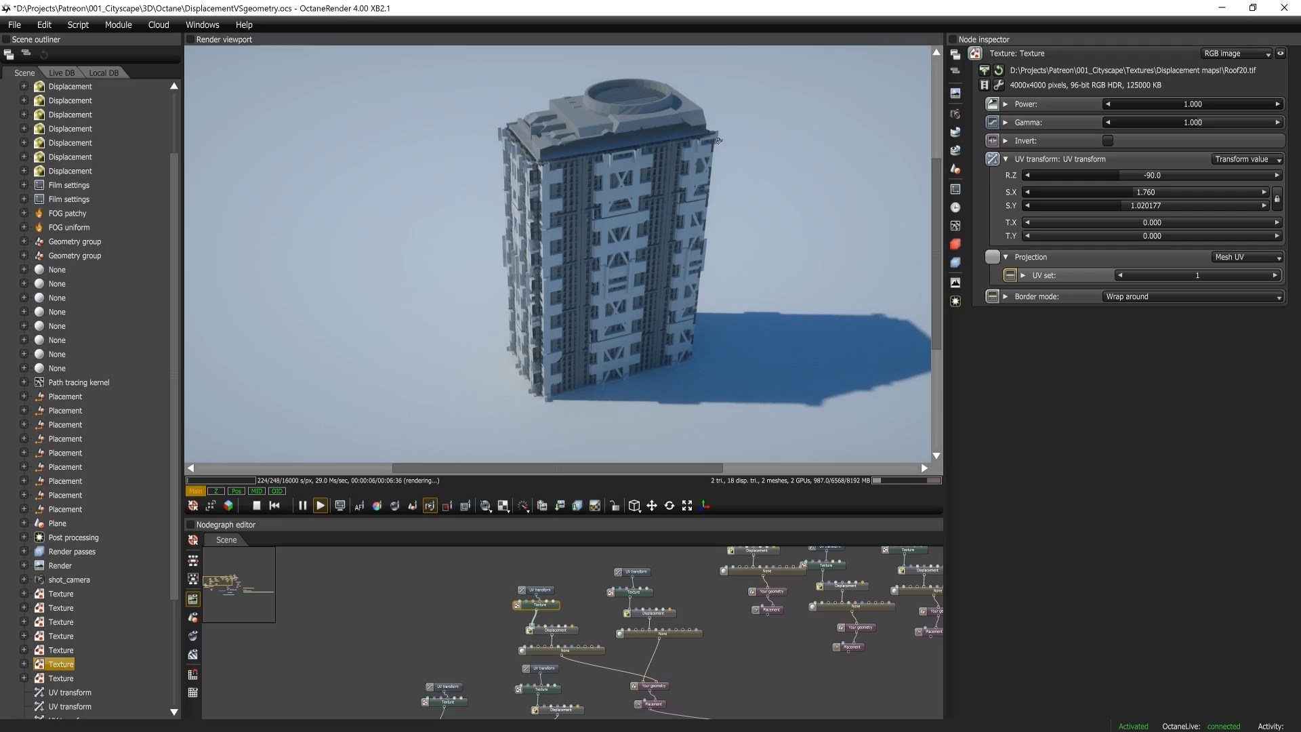Adjust the Gamma value slider
Screen dimensions: 1301x732
point(1193,123)
